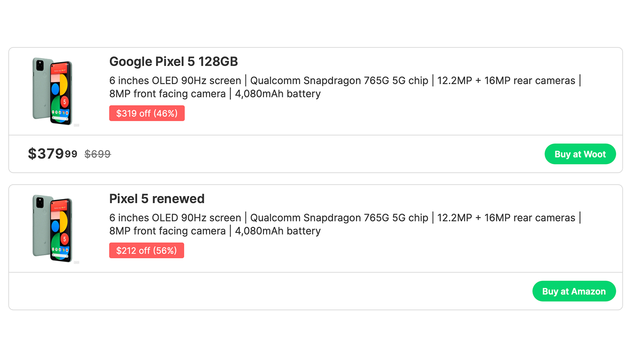This screenshot has height=355, width=631.
Task: Select the Pixel 5 renewed title
Action: [x=156, y=199]
